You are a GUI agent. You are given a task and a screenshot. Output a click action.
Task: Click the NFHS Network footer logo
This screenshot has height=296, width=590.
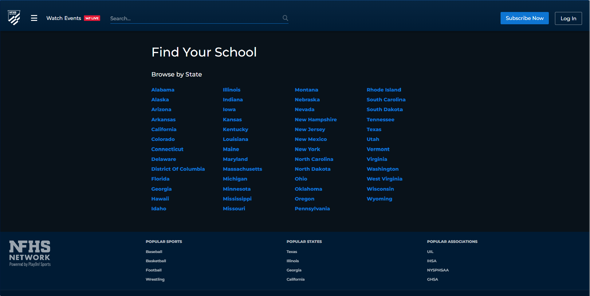[x=30, y=253]
